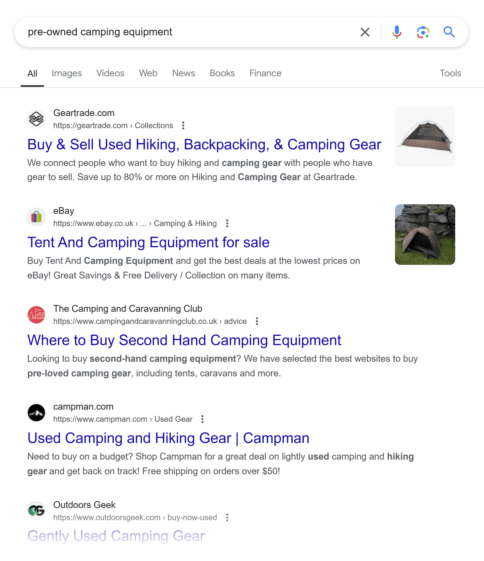Image resolution: width=484 pixels, height=561 pixels.
Task: Open Google Lens camera search
Action: click(x=423, y=32)
